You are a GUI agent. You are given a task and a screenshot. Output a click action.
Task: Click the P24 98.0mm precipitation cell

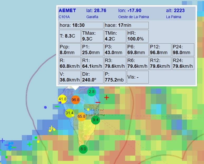click(183, 50)
